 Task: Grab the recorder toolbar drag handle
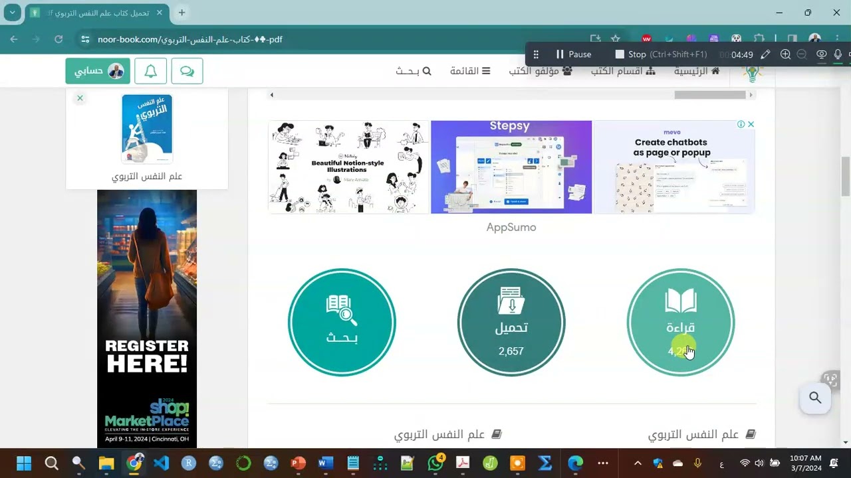[536, 54]
